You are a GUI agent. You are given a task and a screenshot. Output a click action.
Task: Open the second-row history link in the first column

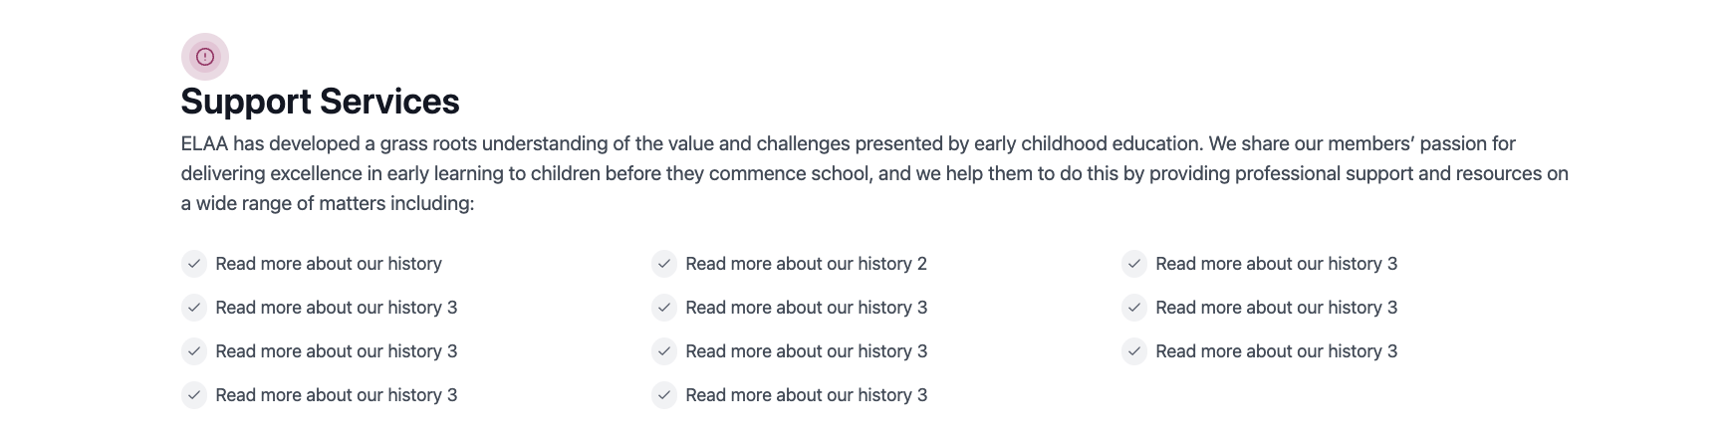point(336,308)
